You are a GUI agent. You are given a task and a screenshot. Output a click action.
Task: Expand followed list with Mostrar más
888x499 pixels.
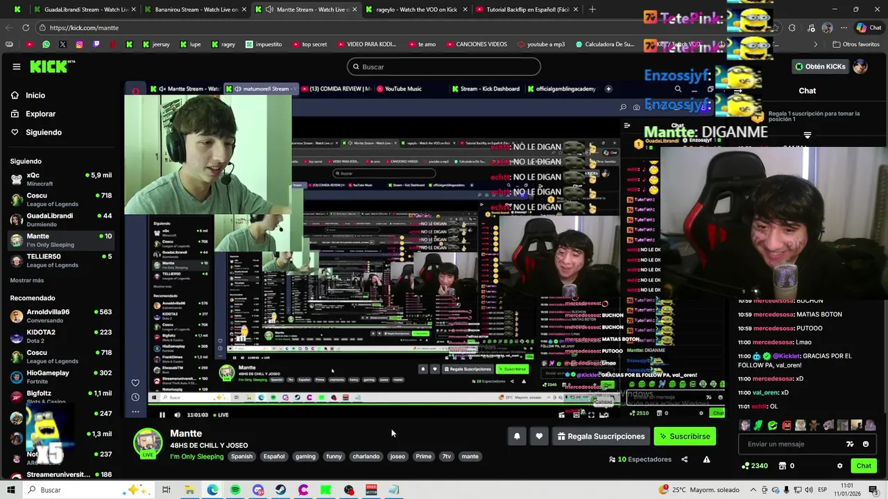click(26, 280)
